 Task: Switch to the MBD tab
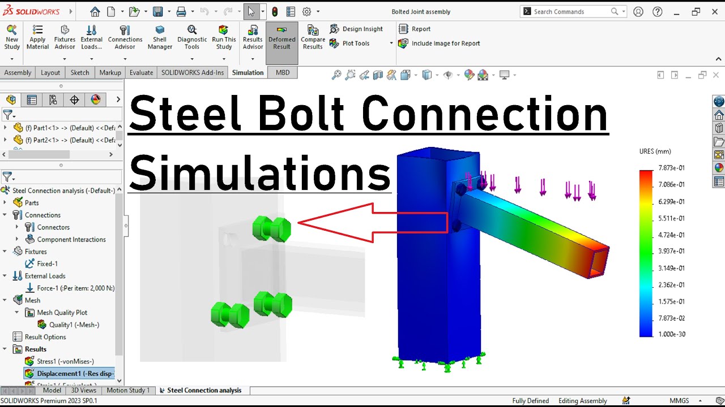(x=283, y=72)
